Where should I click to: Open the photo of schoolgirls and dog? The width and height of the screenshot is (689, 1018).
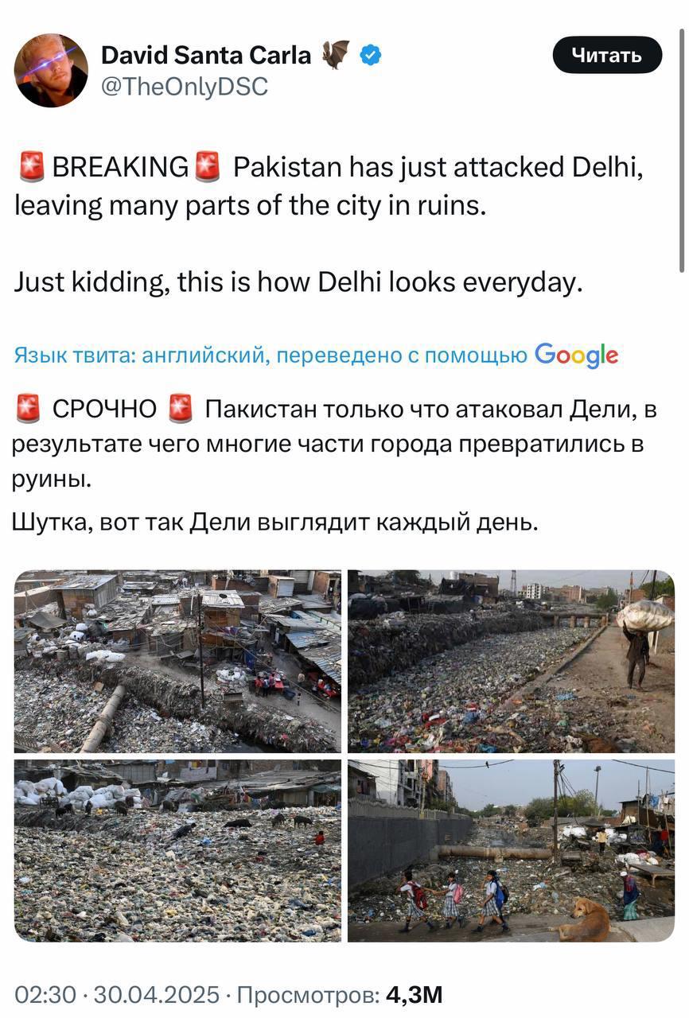[x=511, y=850]
